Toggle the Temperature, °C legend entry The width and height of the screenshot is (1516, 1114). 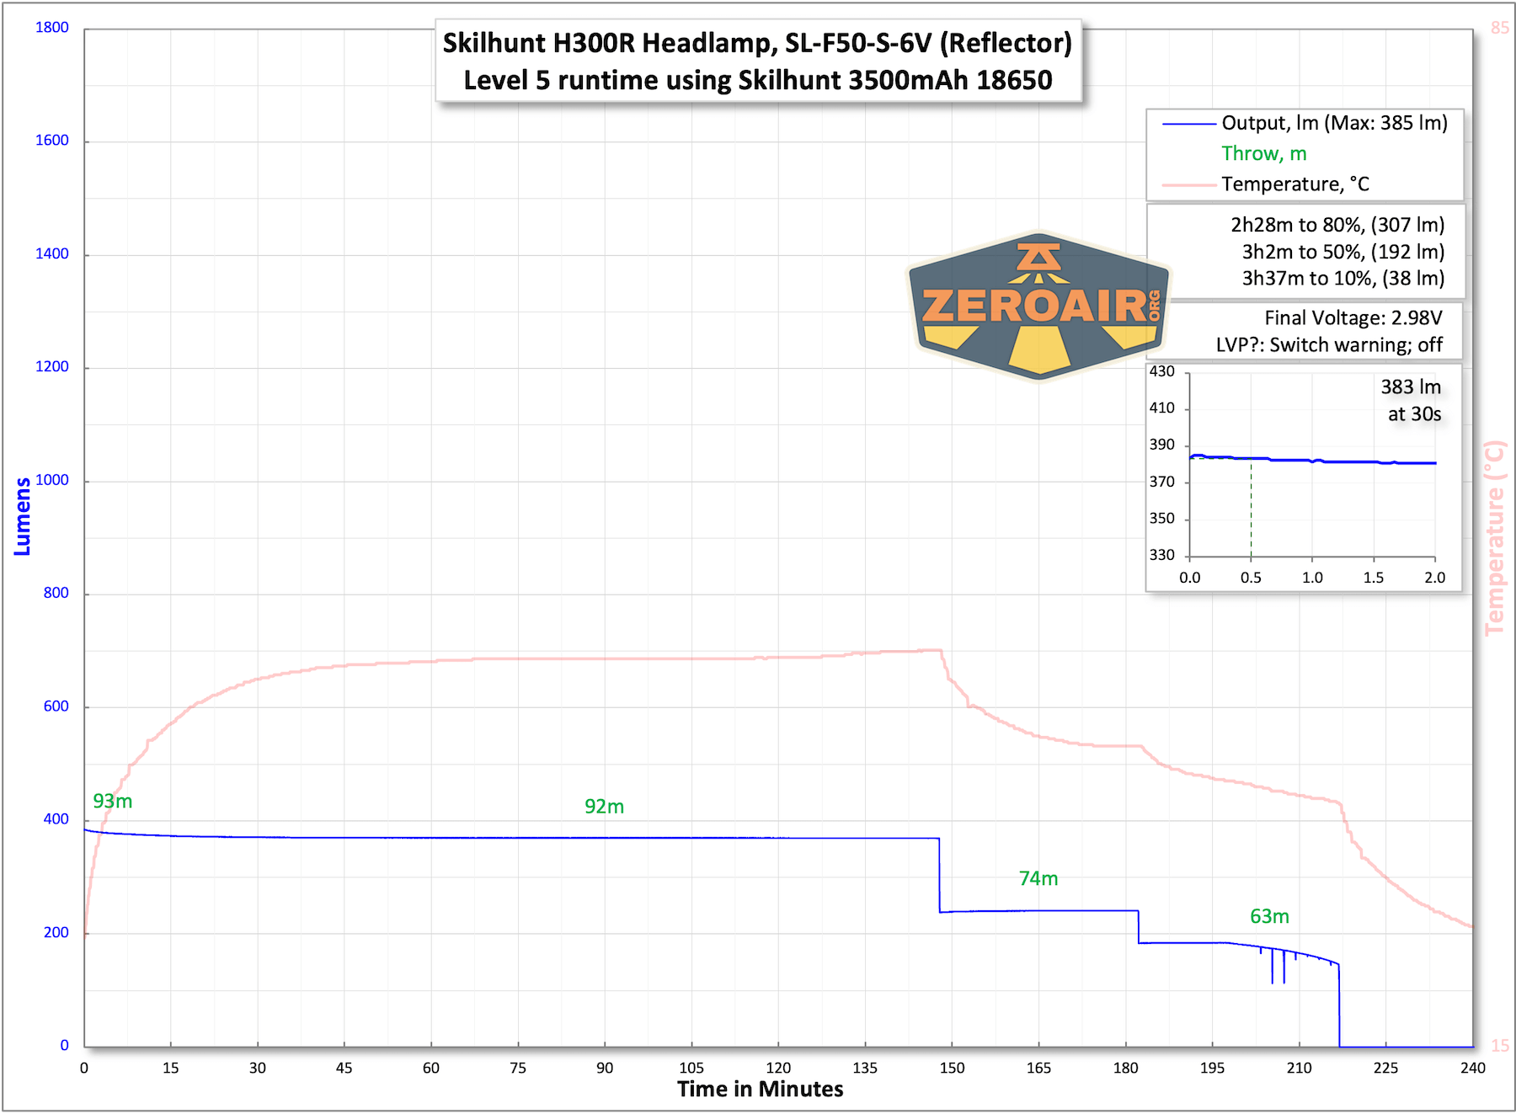tap(1296, 184)
